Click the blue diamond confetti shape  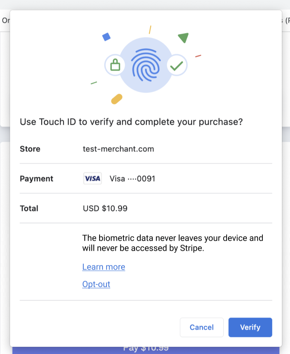(106, 37)
